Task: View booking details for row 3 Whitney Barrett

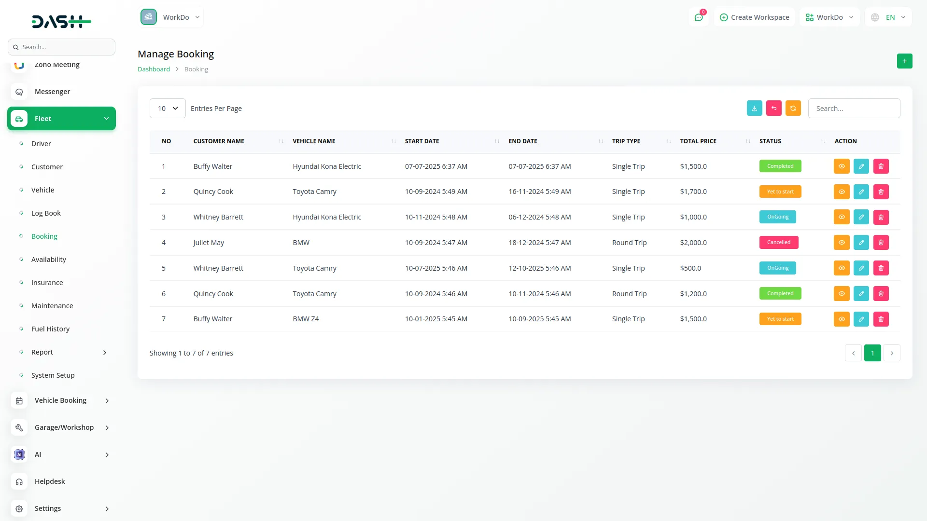Action: pyautogui.click(x=841, y=217)
